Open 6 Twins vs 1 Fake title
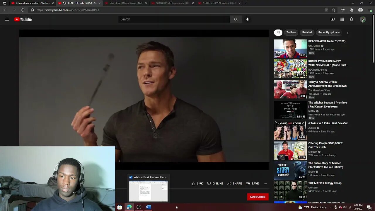 (328, 123)
